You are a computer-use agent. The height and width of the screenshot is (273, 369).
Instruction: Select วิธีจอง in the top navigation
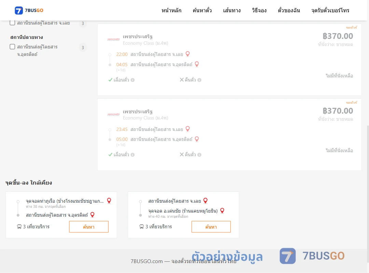pyautogui.click(x=259, y=11)
